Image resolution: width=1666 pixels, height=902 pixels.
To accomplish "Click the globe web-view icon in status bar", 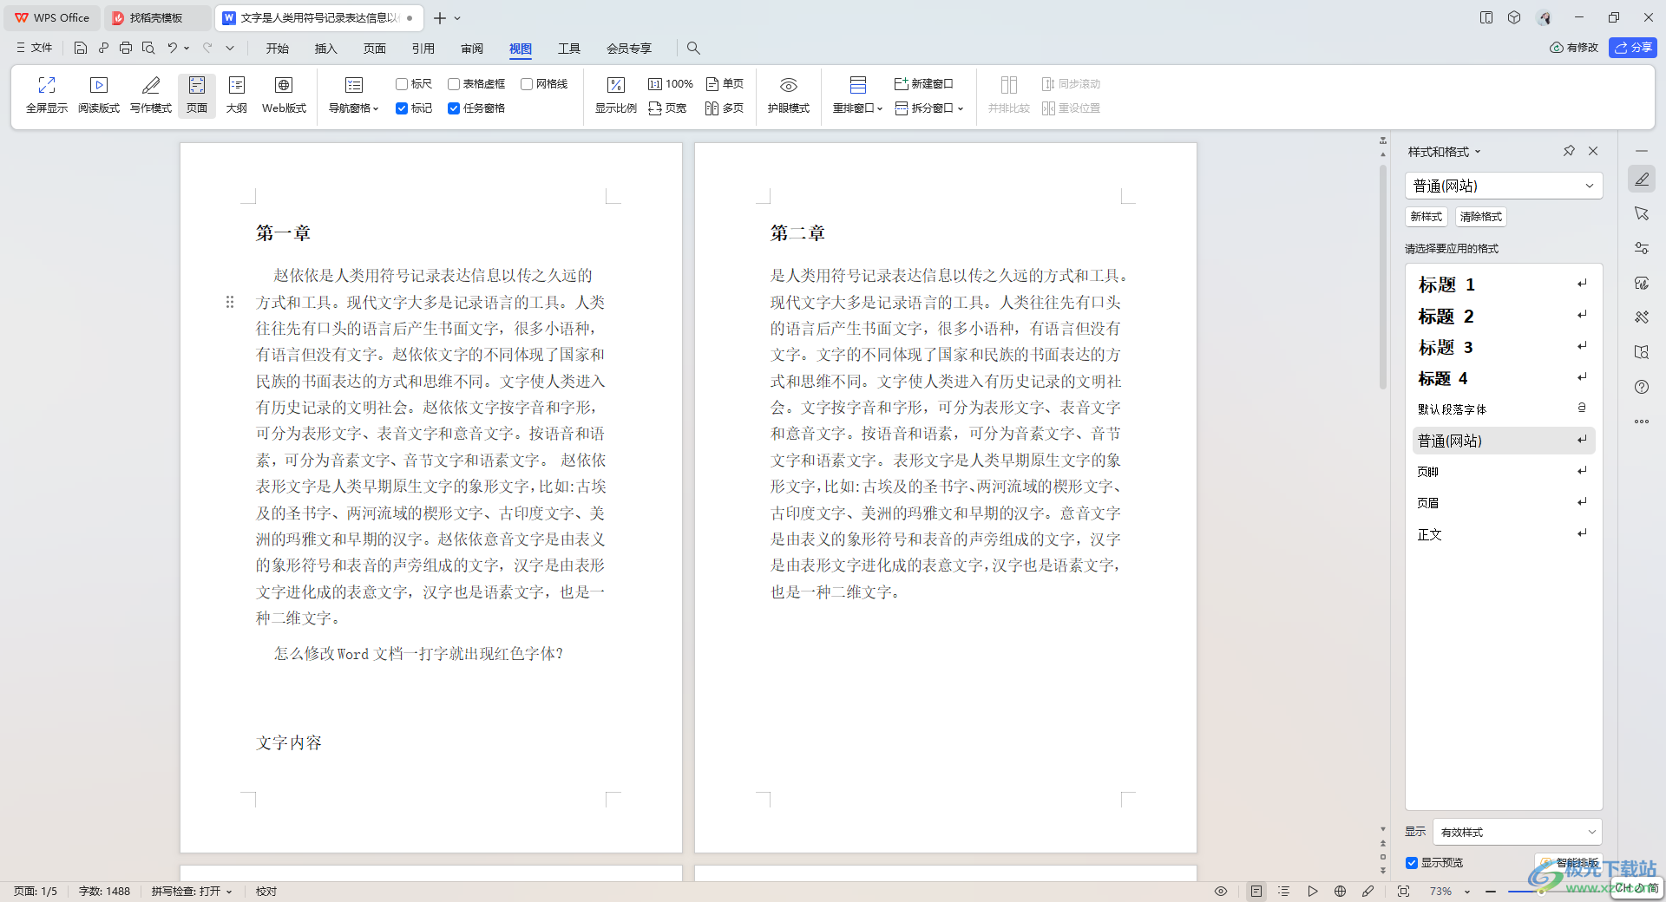I will point(1341,891).
